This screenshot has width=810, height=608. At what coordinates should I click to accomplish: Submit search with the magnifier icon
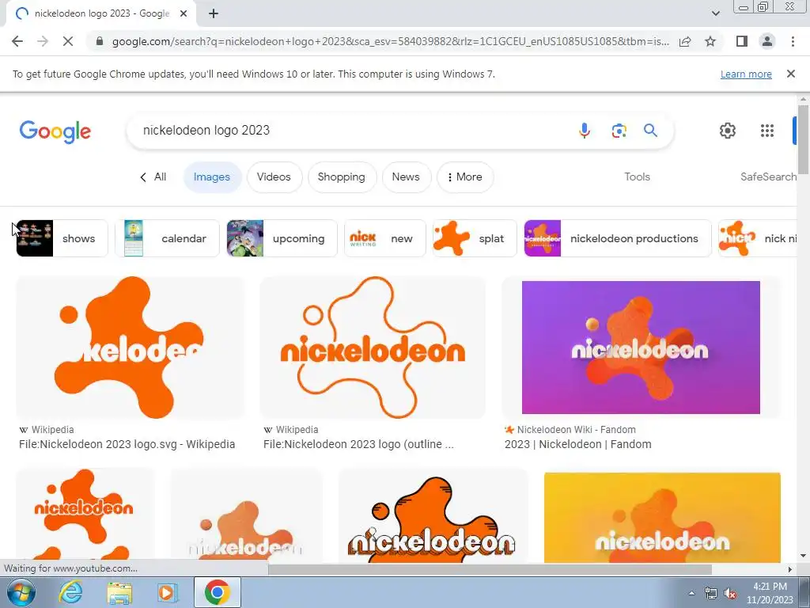(650, 131)
